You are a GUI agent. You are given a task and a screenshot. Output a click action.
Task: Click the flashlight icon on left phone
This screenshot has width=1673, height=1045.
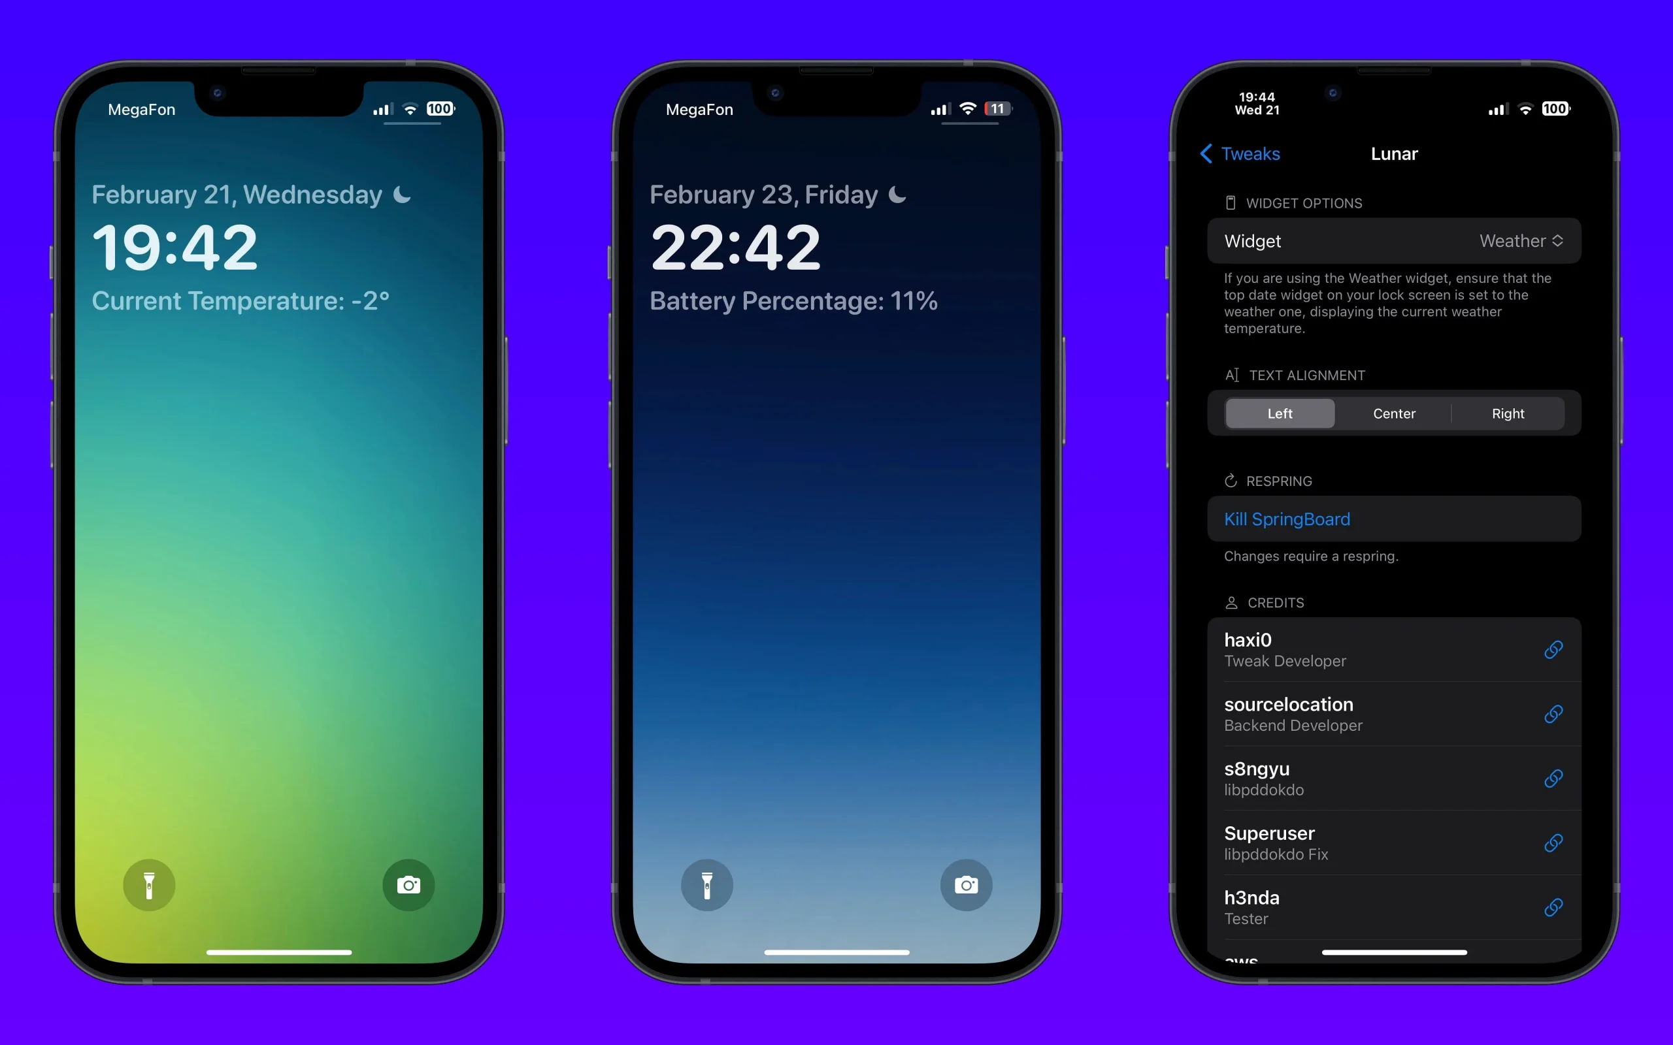point(147,884)
